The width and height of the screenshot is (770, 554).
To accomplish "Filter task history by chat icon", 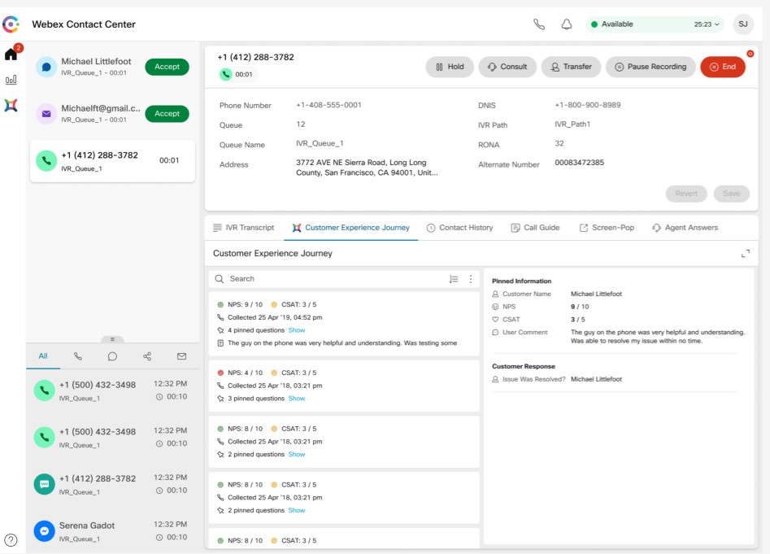I will point(112,356).
